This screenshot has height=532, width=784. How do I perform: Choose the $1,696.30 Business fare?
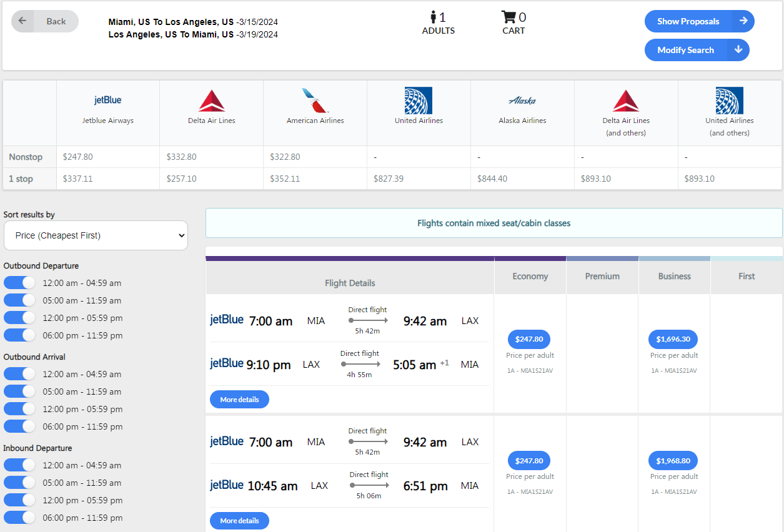point(673,339)
